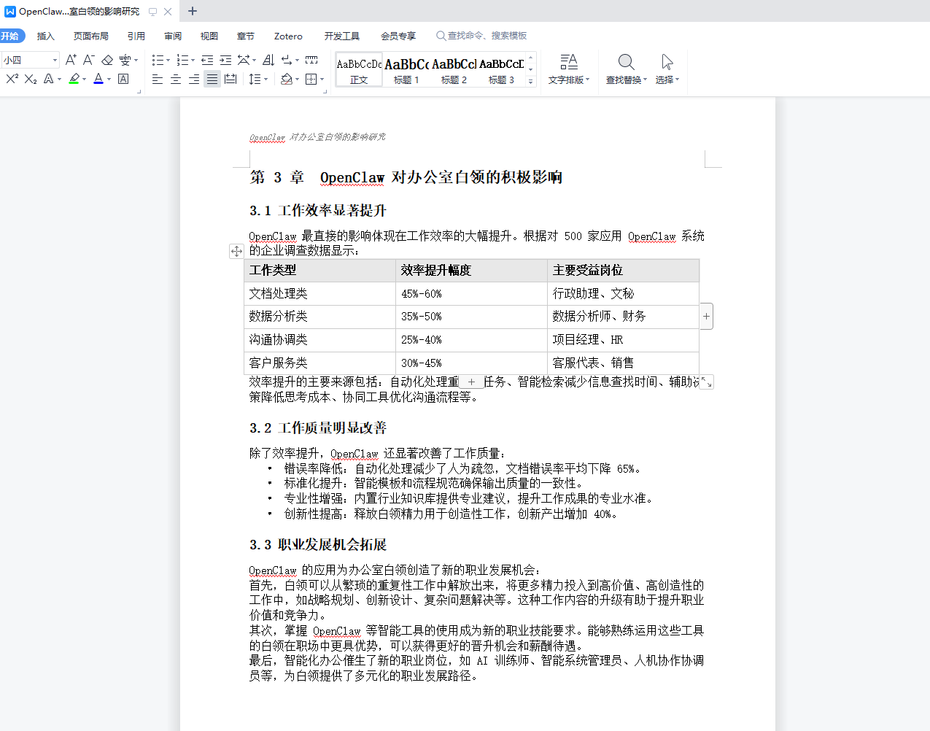
Task: Open the 插入 ribbon tab
Action: [x=46, y=36]
